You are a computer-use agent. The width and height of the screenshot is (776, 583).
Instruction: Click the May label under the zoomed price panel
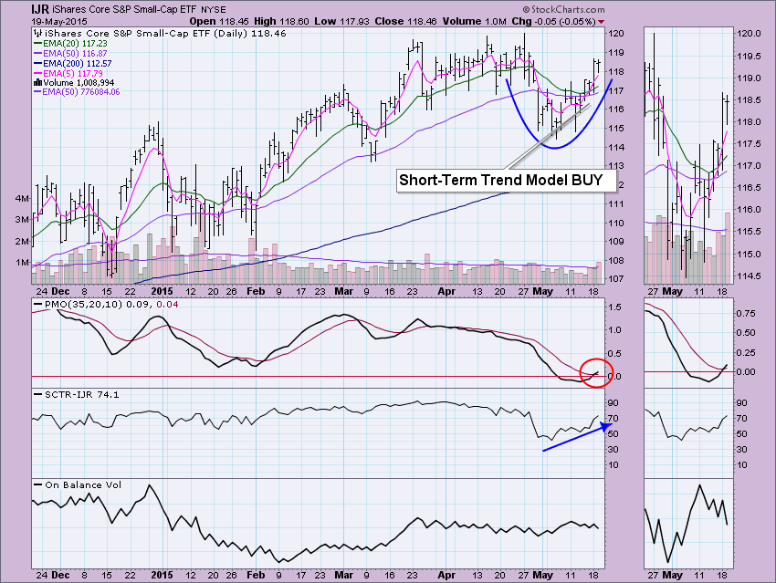[x=672, y=291]
